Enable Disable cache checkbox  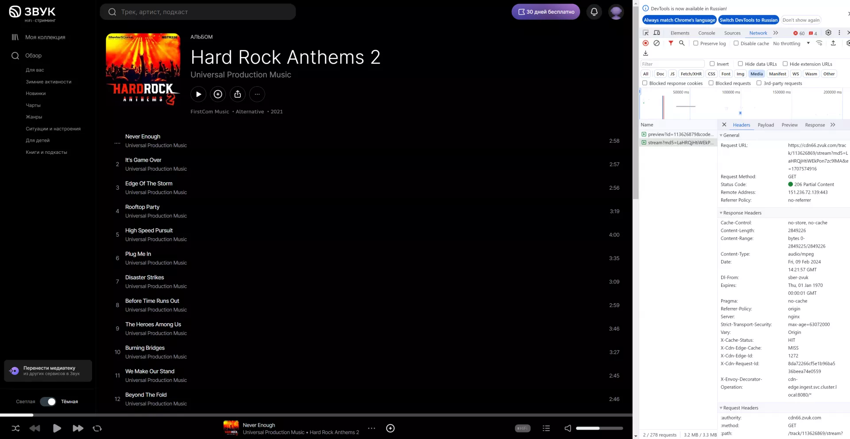tap(736, 43)
